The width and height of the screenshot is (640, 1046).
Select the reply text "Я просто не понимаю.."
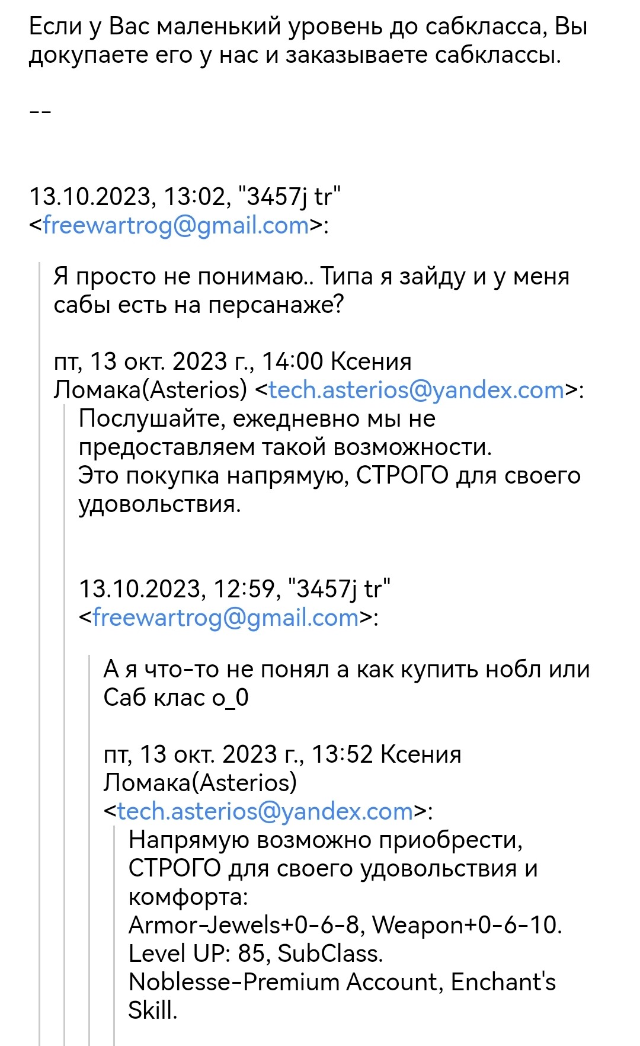click(186, 276)
